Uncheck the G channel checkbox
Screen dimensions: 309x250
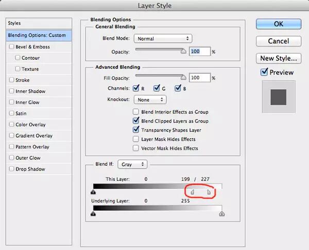click(157, 88)
